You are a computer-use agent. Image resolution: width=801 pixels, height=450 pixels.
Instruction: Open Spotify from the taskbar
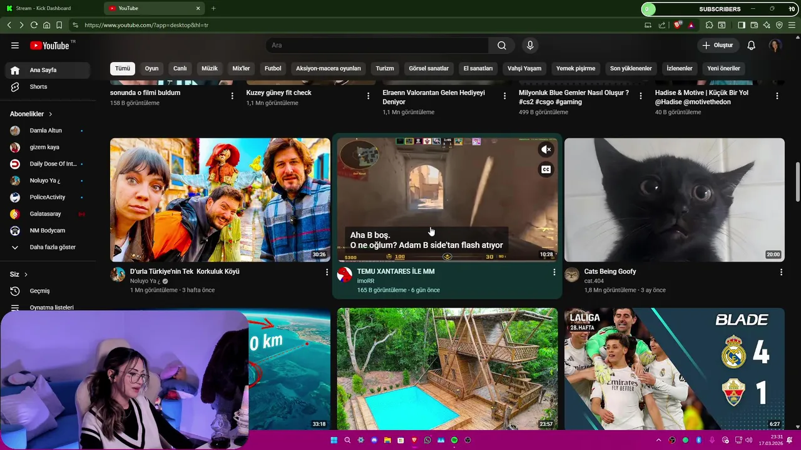click(454, 440)
